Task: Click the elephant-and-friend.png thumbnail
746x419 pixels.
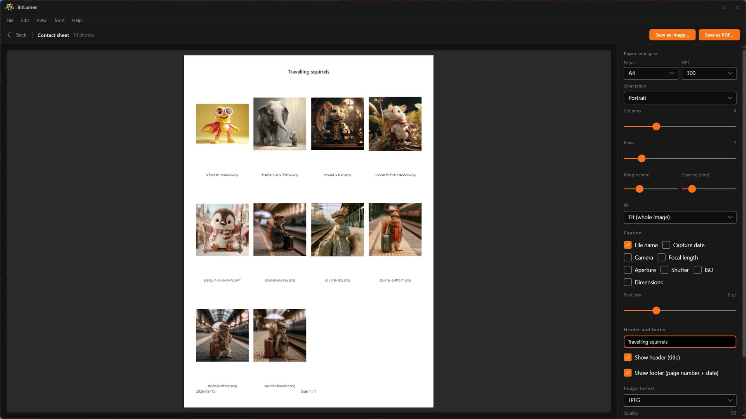Action: (280, 124)
